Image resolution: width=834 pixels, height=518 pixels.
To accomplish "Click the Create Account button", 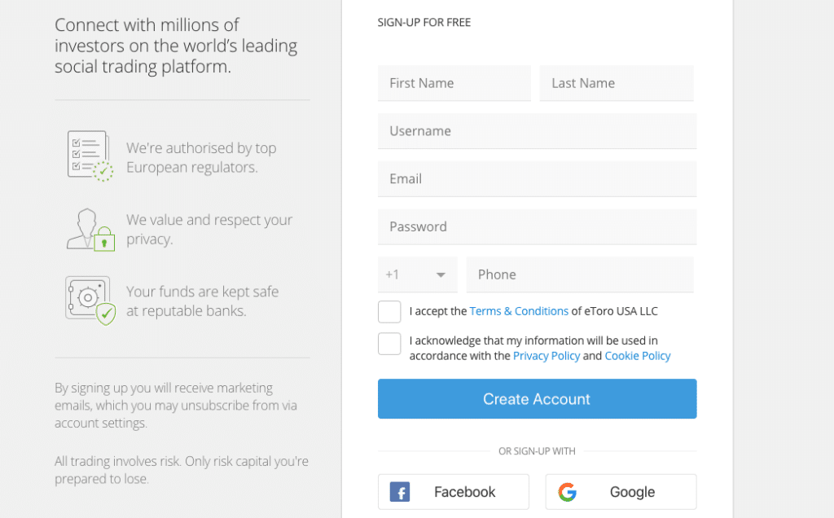I will point(538,399).
